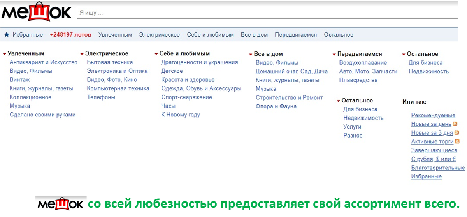The image size is (467, 217).
Task: Click Избранные under Или так
Action: point(427,176)
